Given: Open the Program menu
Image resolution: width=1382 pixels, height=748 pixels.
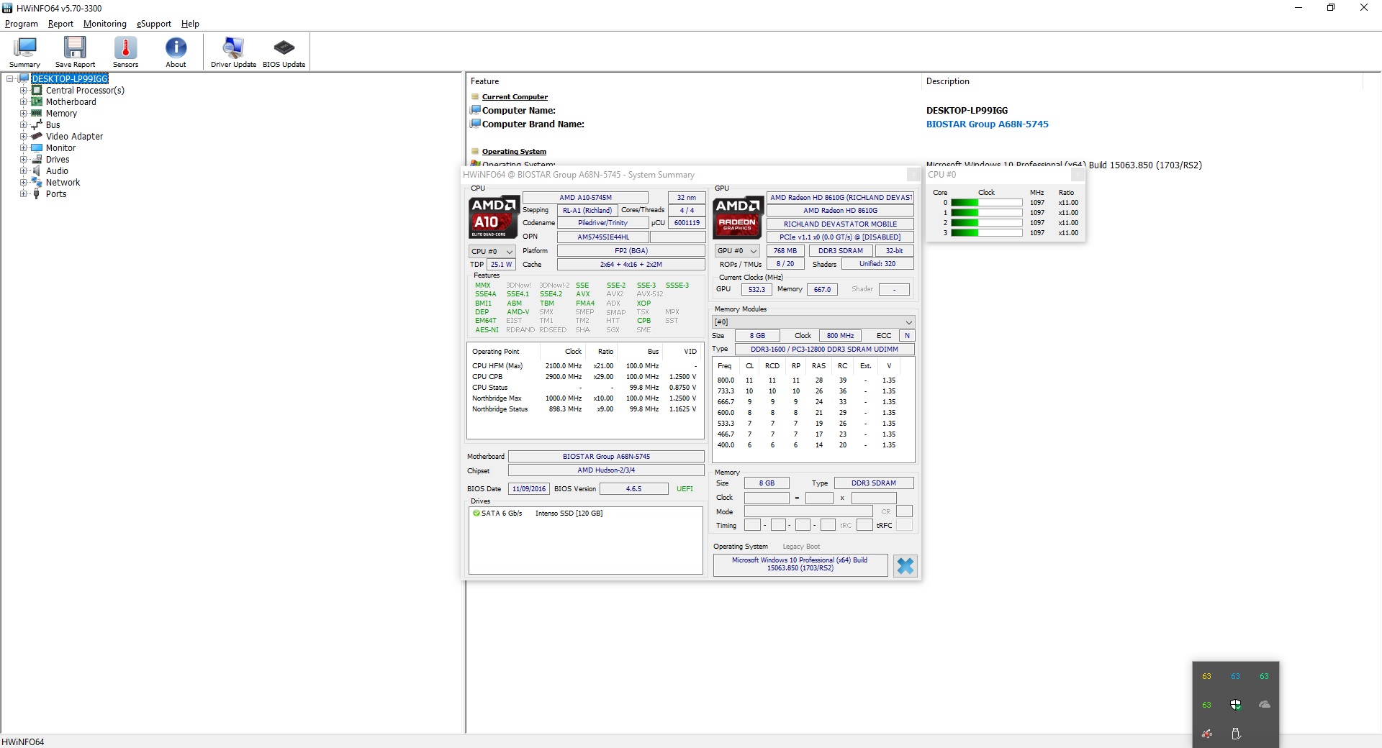Looking at the screenshot, I should [22, 24].
